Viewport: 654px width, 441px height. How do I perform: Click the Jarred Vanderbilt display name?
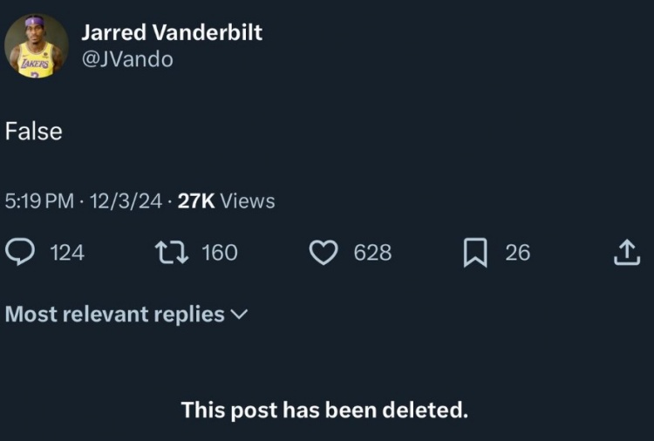171,32
